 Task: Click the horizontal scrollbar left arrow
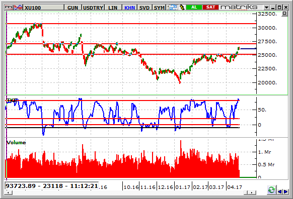click(9, 192)
